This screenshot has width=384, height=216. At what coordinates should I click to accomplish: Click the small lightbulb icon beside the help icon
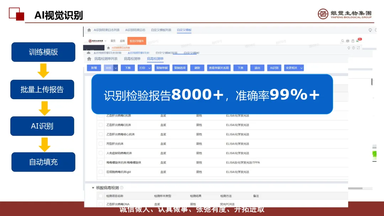click(349, 48)
